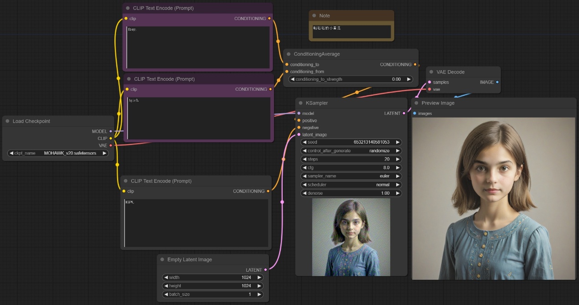Image resolution: width=579 pixels, height=305 pixels.
Task: Toggle collapse dot of the ConditioningAverage node
Action: [289, 54]
